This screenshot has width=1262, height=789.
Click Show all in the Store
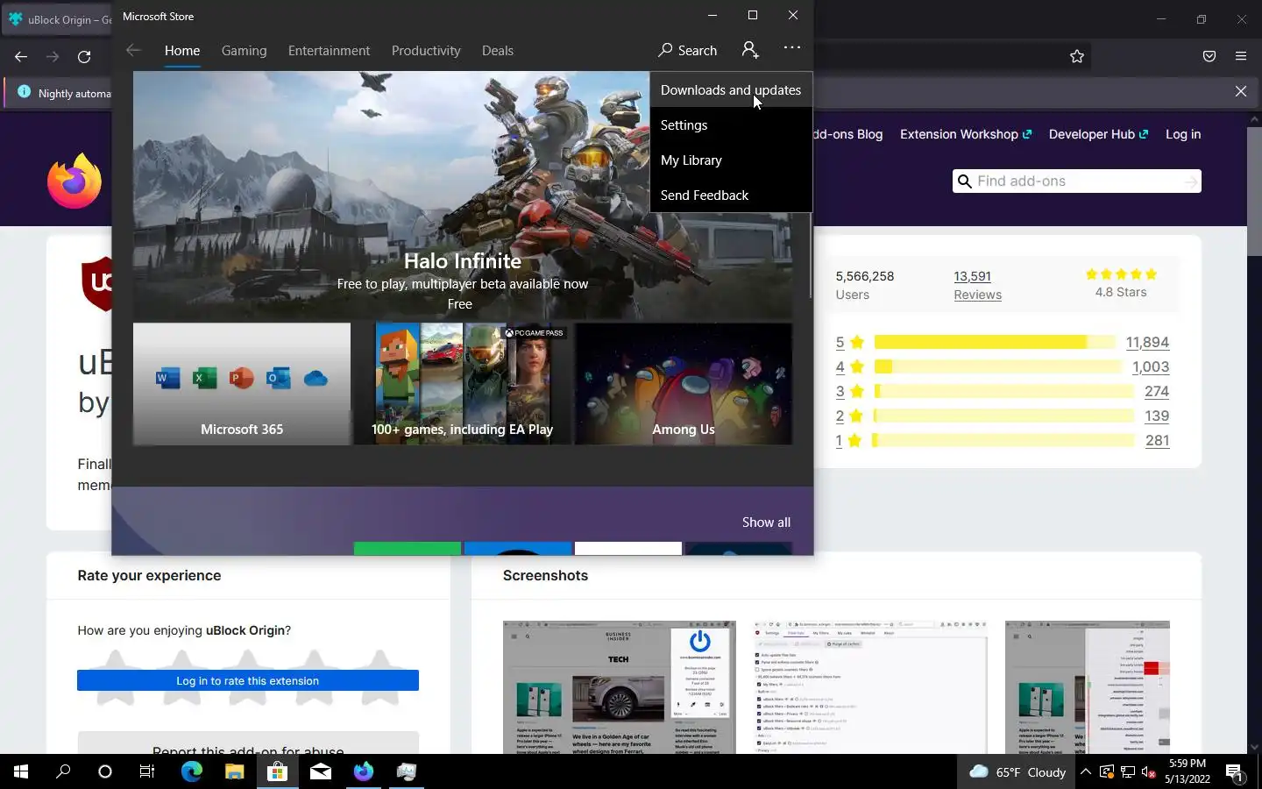(766, 522)
